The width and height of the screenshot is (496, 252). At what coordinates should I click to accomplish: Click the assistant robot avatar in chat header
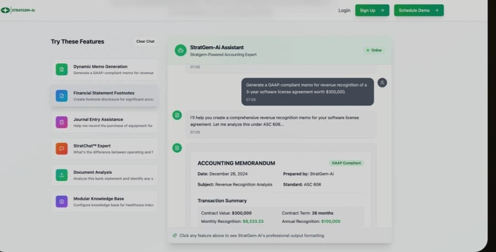click(181, 50)
